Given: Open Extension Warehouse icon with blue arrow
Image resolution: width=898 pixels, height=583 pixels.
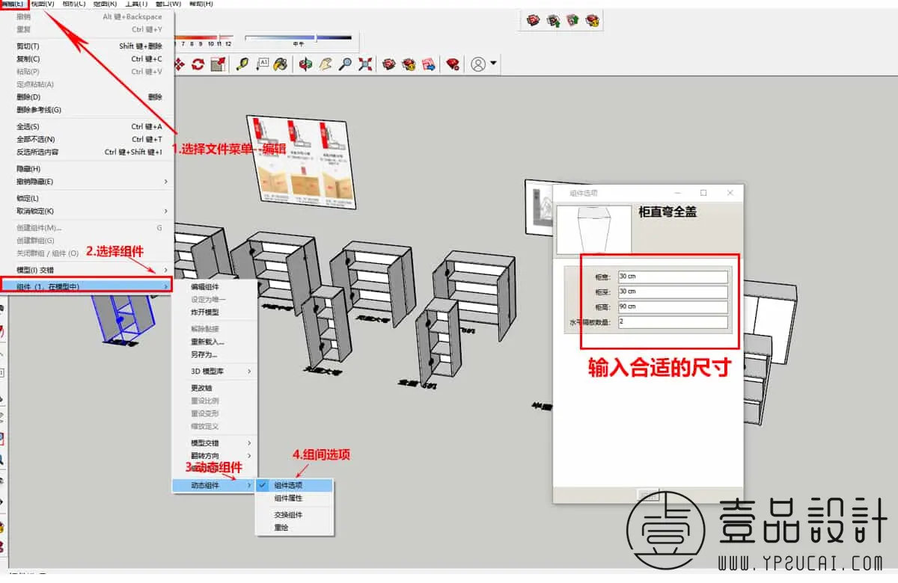Looking at the screenshot, I should coord(429,64).
